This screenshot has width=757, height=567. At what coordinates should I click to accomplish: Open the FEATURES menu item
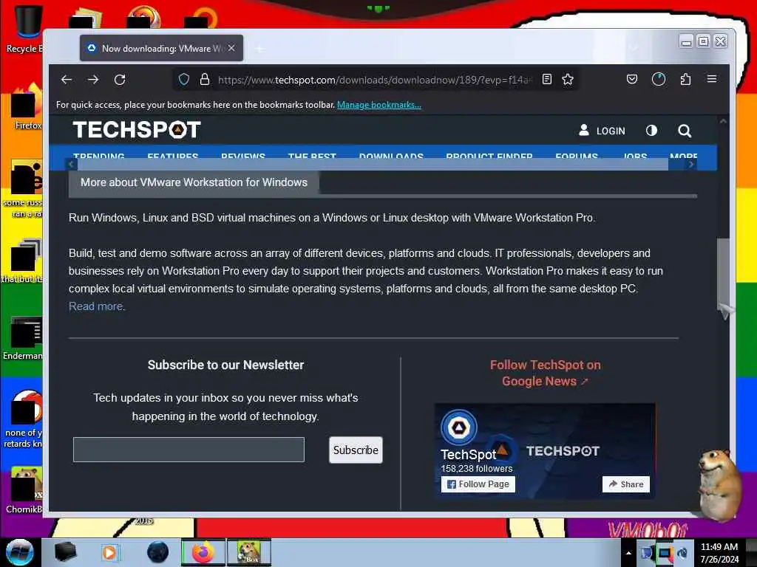coord(173,157)
